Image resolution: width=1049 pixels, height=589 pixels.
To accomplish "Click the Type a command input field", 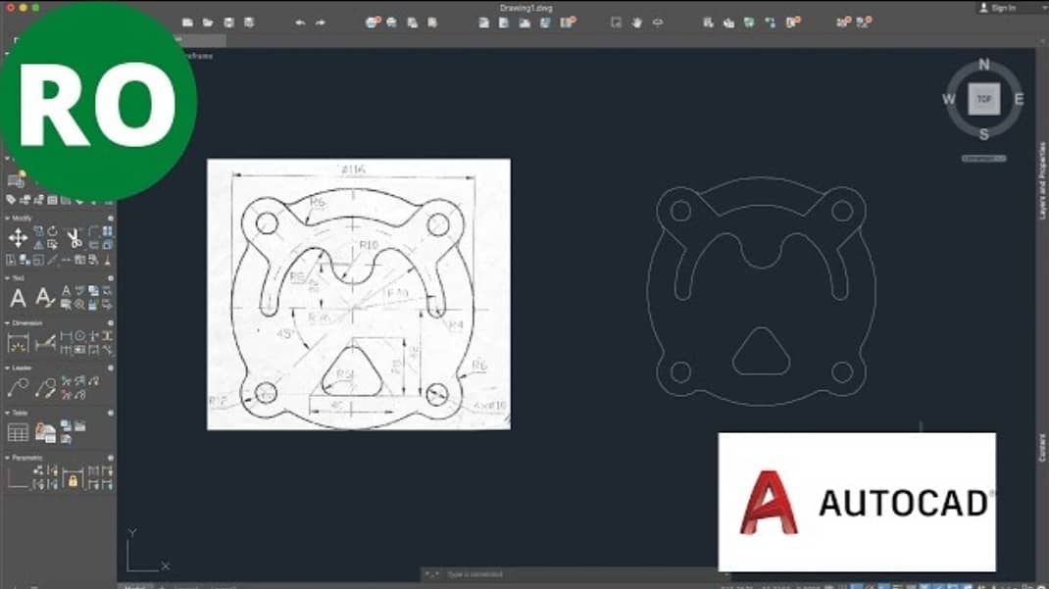I will pyautogui.click(x=480, y=575).
